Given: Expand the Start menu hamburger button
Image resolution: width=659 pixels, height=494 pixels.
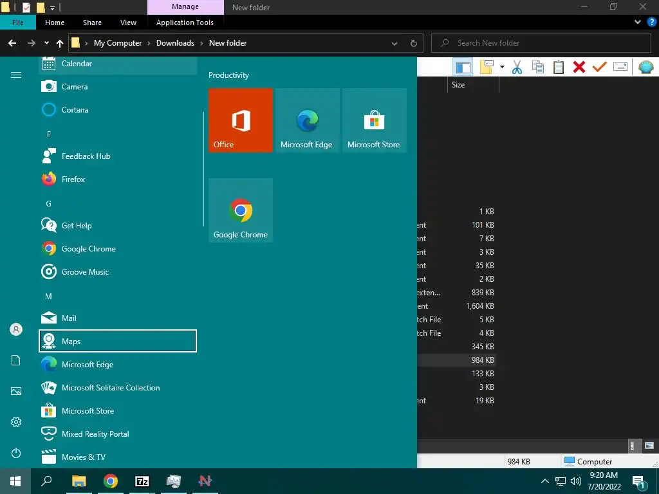Looking at the screenshot, I should pyautogui.click(x=16, y=75).
